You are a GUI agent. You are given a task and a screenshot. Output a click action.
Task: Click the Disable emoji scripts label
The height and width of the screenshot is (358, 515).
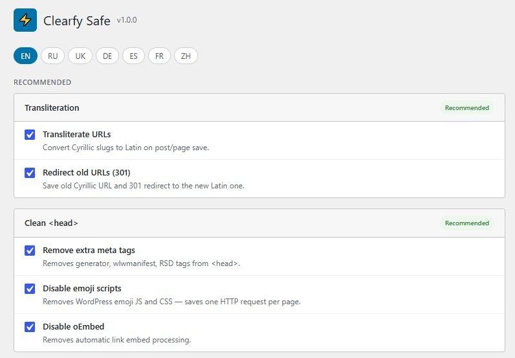(82, 289)
